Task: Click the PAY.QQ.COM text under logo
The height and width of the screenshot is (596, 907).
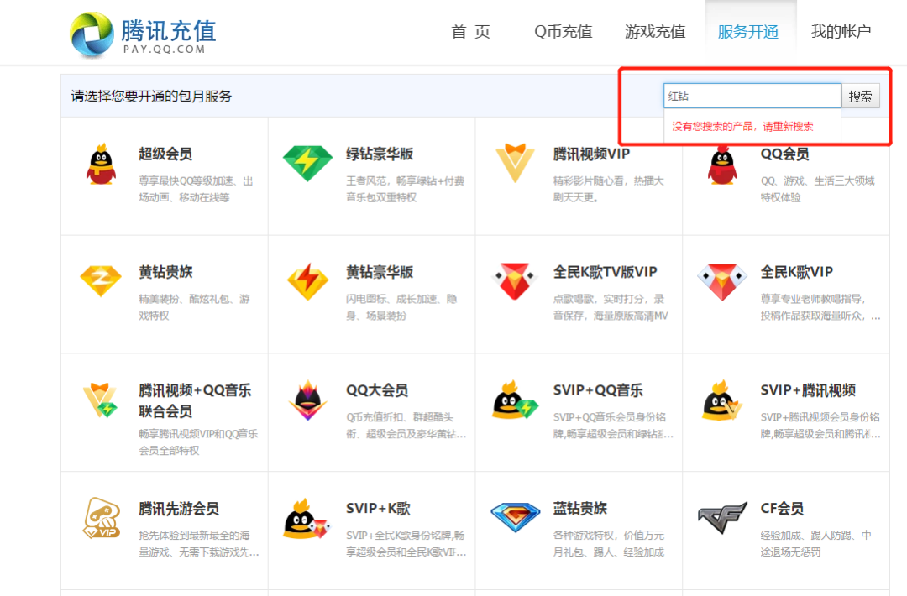Action: [x=165, y=50]
